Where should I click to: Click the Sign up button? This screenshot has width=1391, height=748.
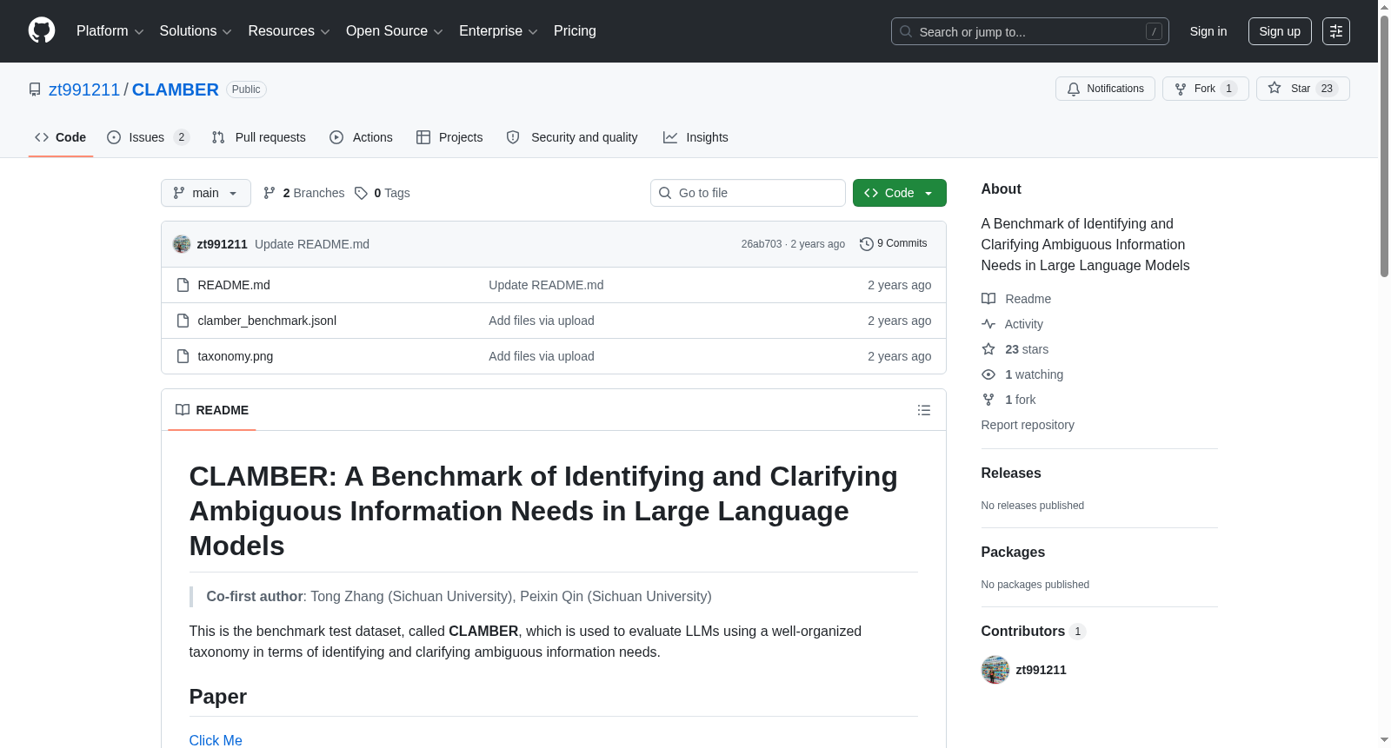click(1280, 31)
